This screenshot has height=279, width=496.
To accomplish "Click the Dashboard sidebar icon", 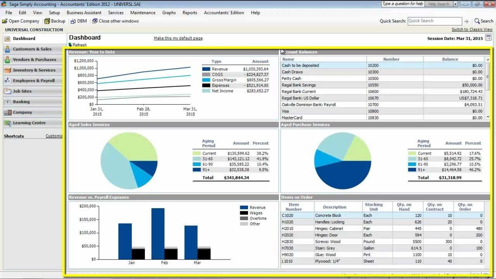I will point(7,38).
